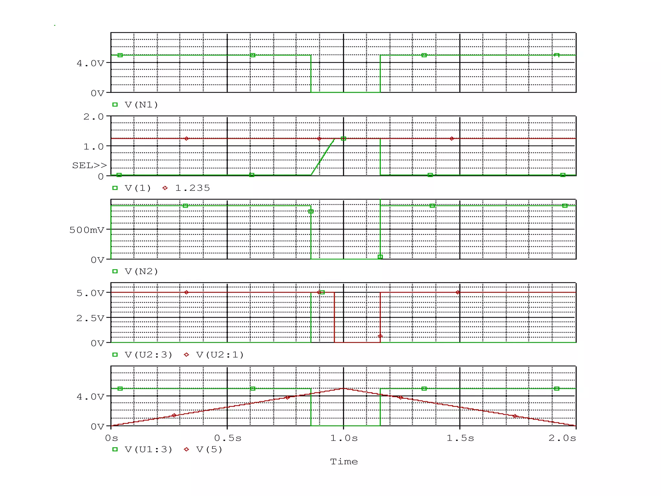The width and height of the screenshot is (661, 496).
Task: Click the green square marker beside V(N2) legend
Action: pyautogui.click(x=115, y=271)
